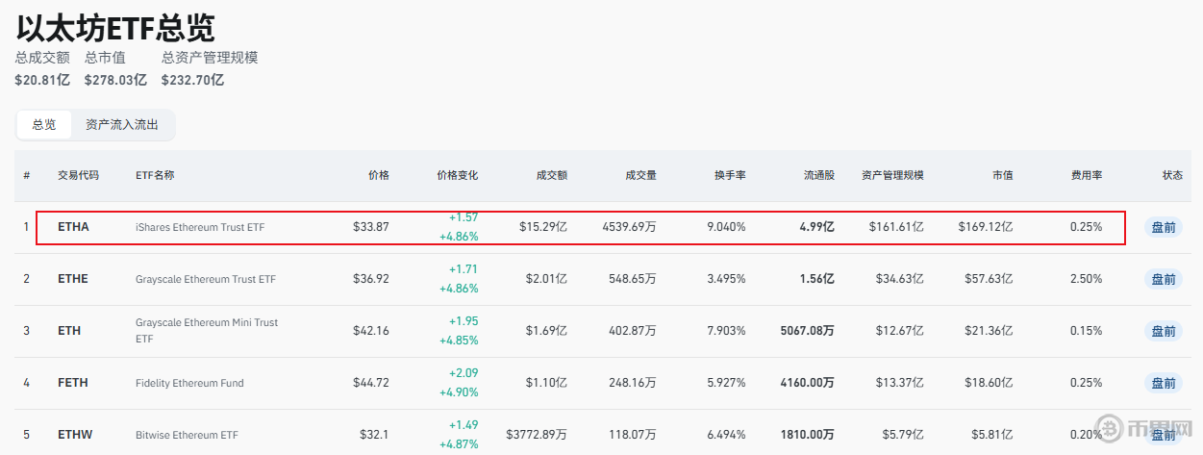This screenshot has height=455, width=1203.
Task: Click the 资产管理规模 column header
Action: (892, 175)
